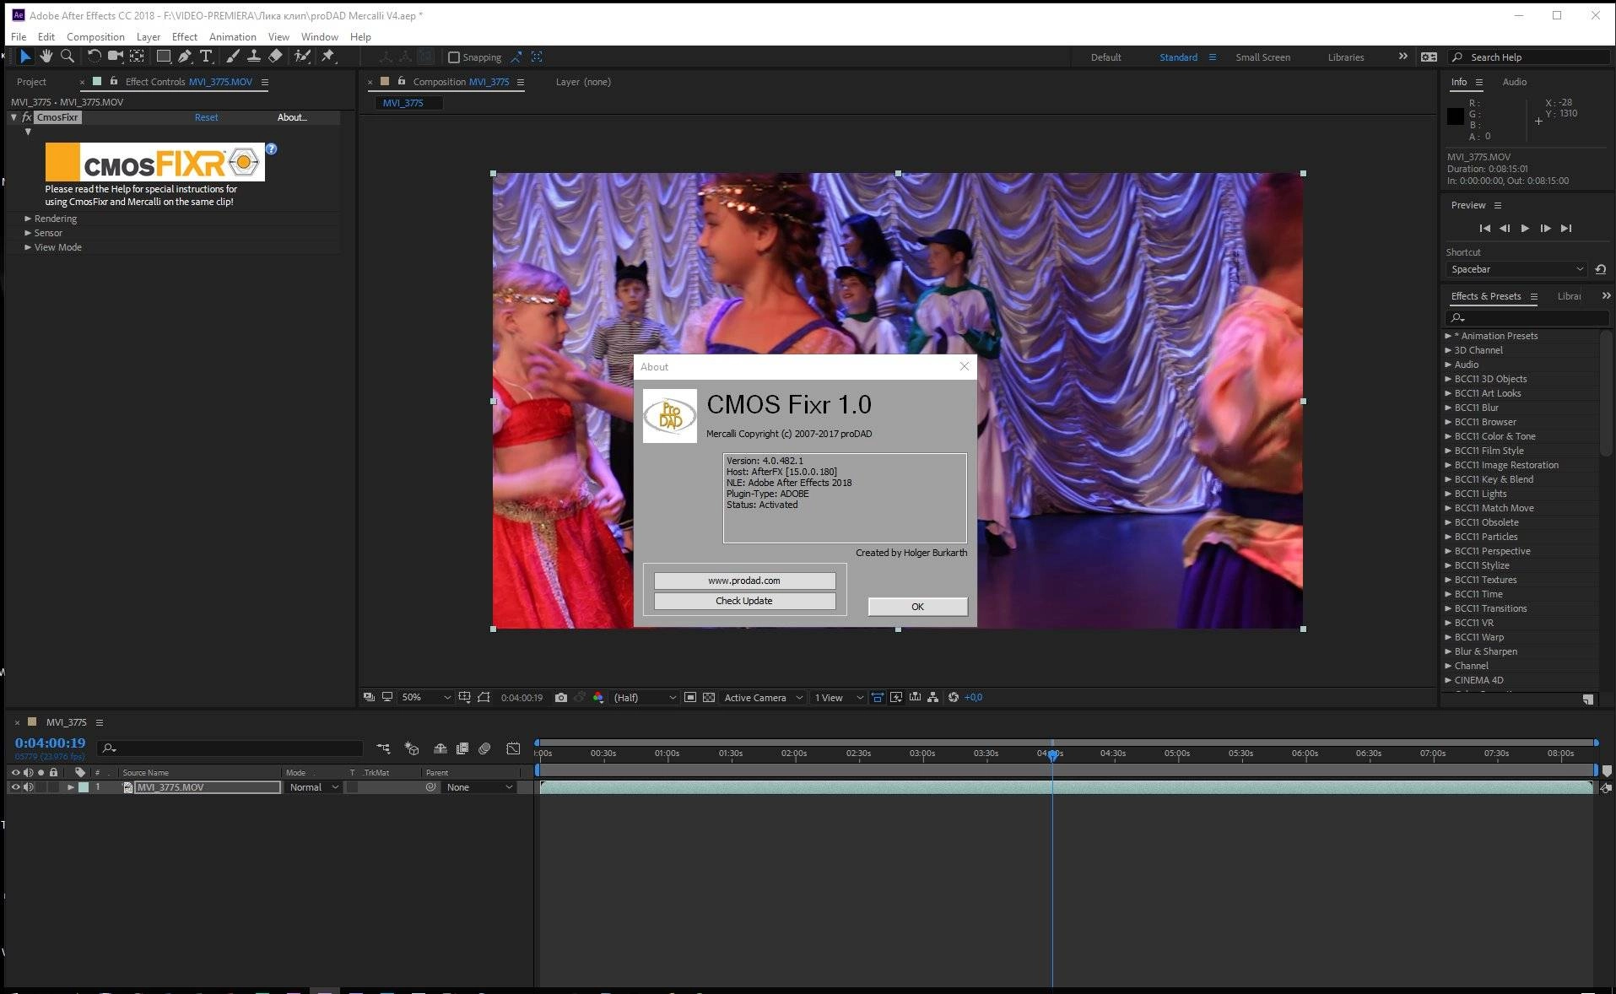The image size is (1616, 994).
Task: Open the Active Camera view dropdown
Action: click(763, 698)
